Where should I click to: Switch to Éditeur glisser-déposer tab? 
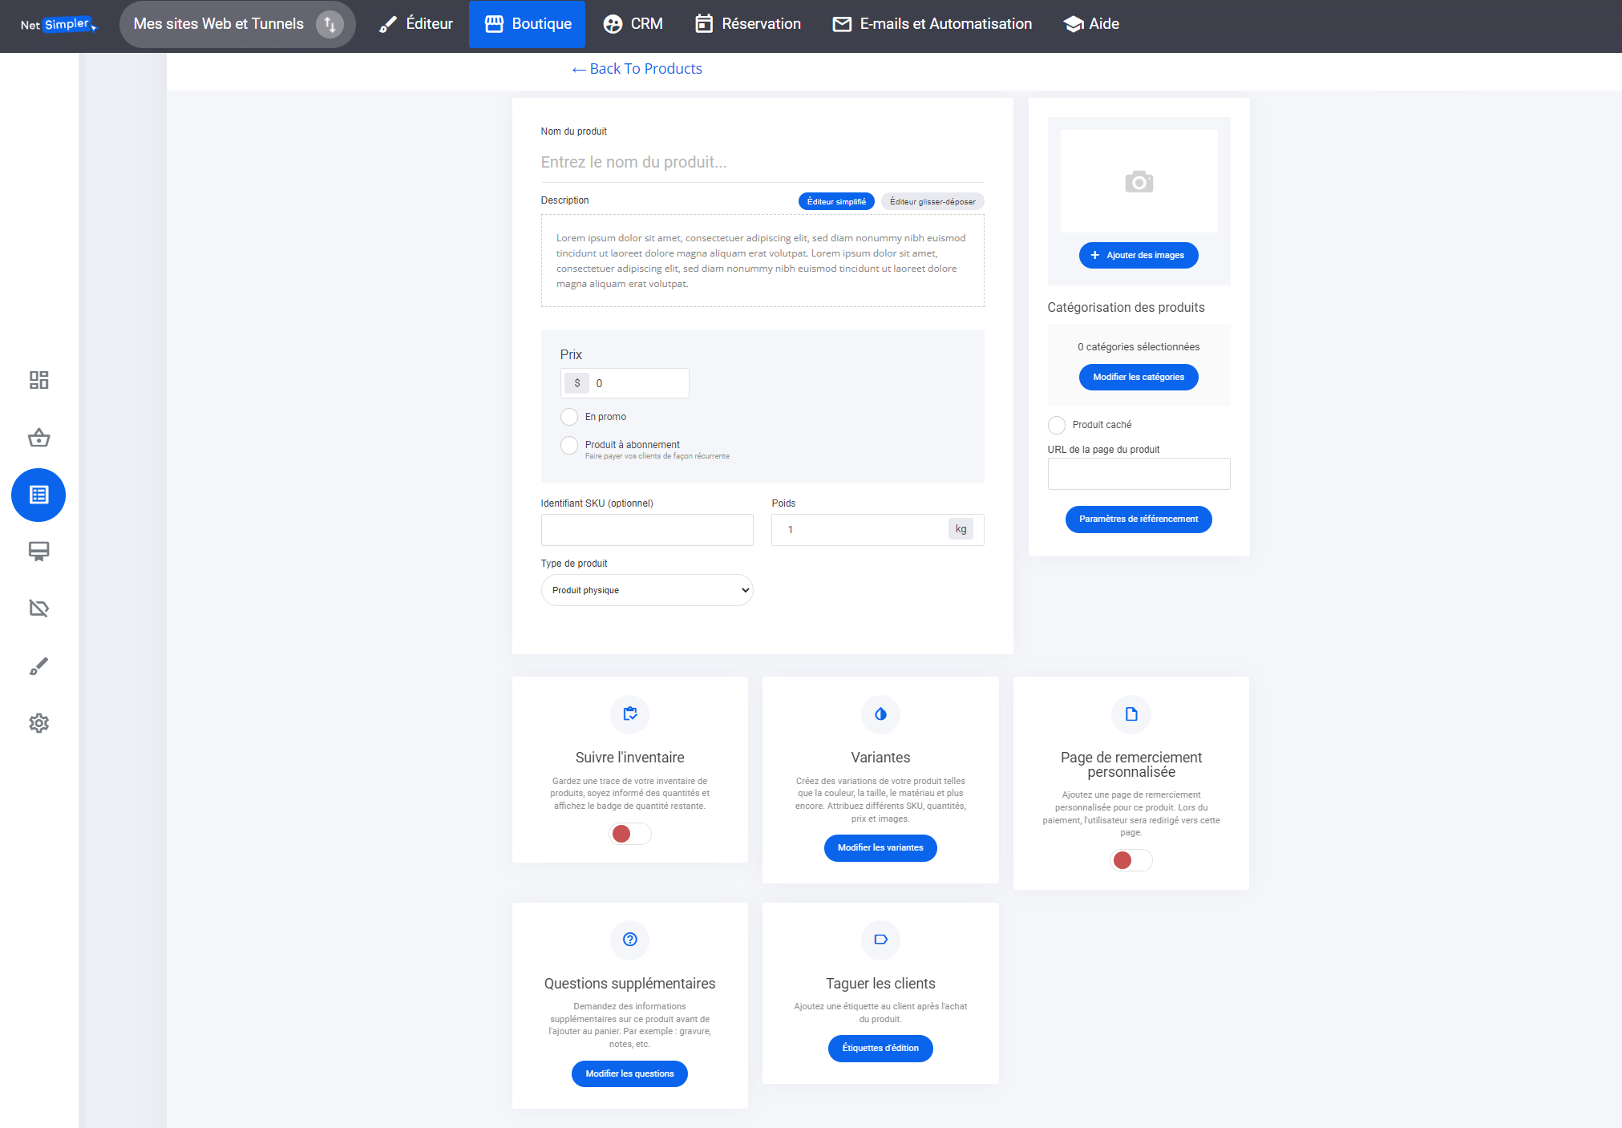click(x=932, y=202)
